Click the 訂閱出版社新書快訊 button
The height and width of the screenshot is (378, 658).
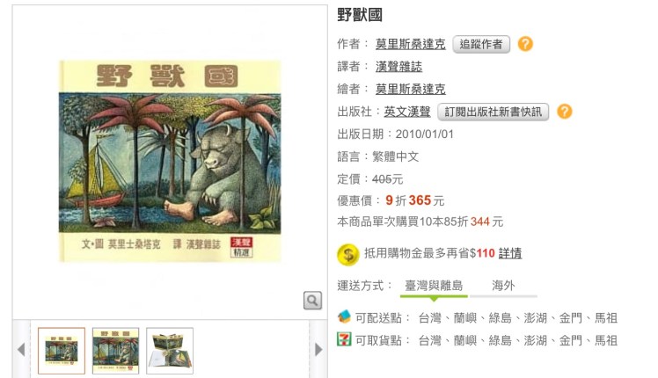(493, 112)
